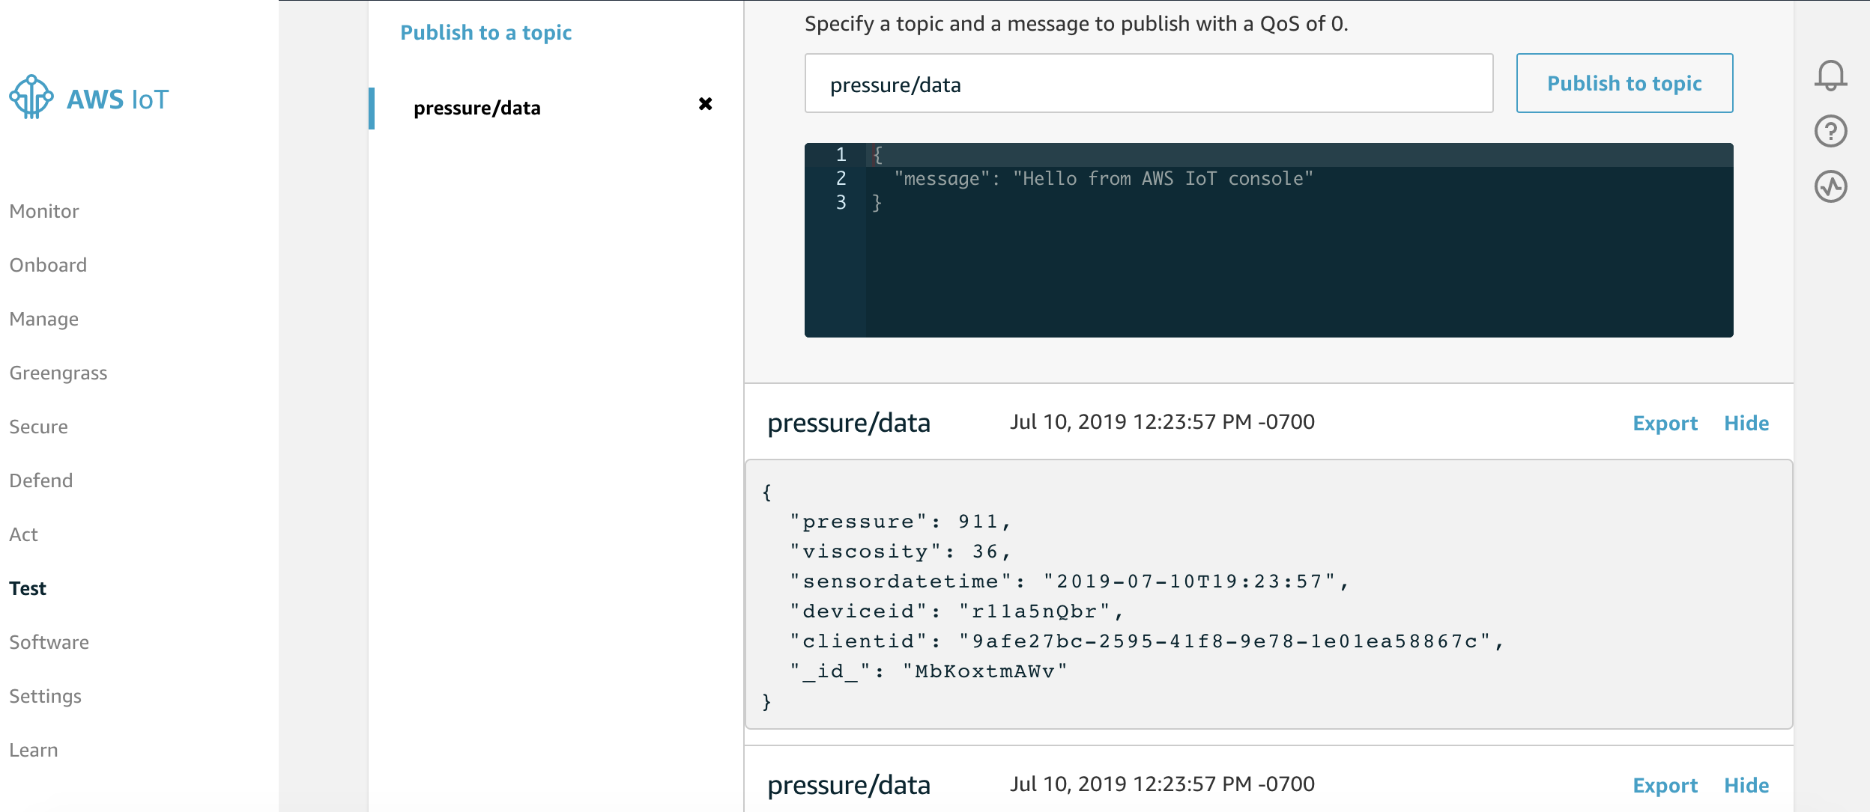Screen dimensions: 1870x812
Task: Hide the first pressure/data message
Action: point(1746,424)
